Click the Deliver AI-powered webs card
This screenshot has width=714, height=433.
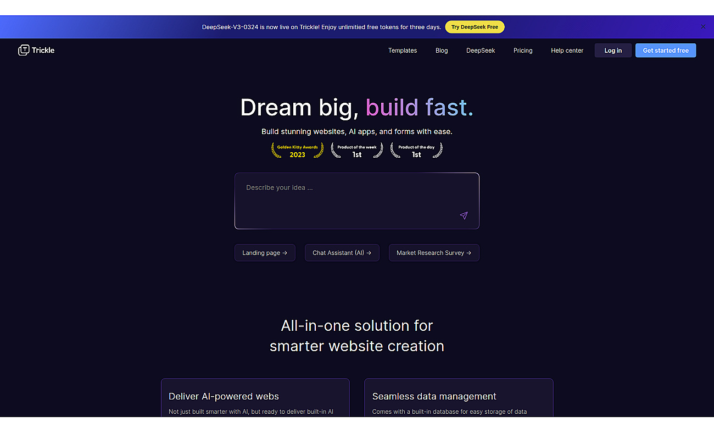click(255, 397)
